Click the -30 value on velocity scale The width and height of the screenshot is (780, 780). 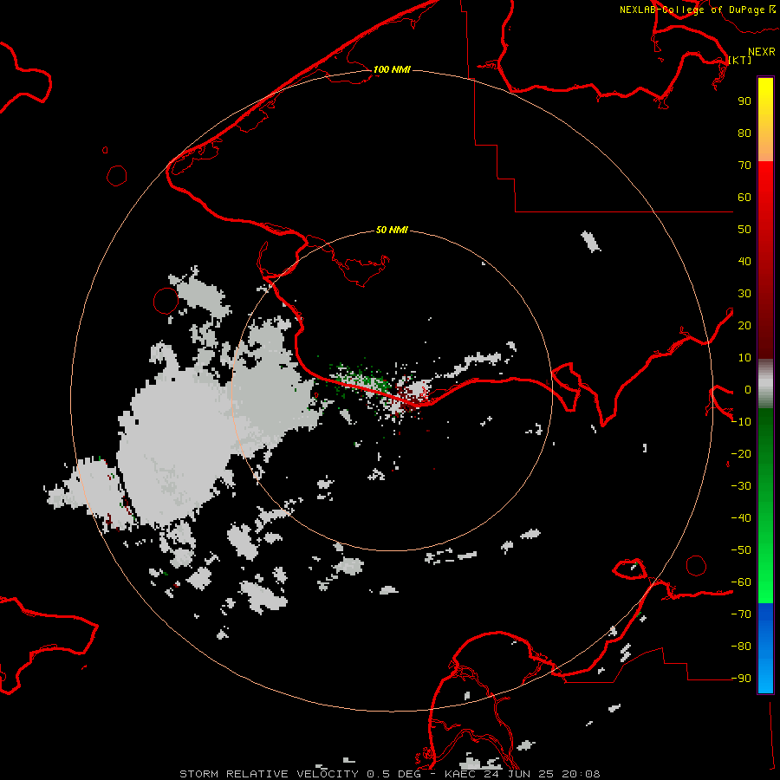(x=741, y=486)
